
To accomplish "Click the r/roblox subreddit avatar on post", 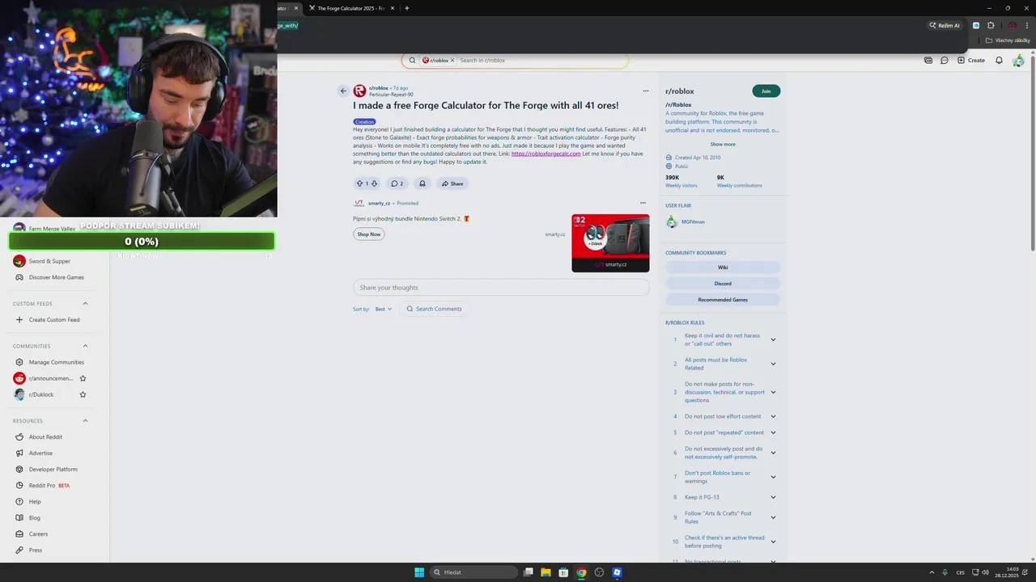I will [359, 91].
